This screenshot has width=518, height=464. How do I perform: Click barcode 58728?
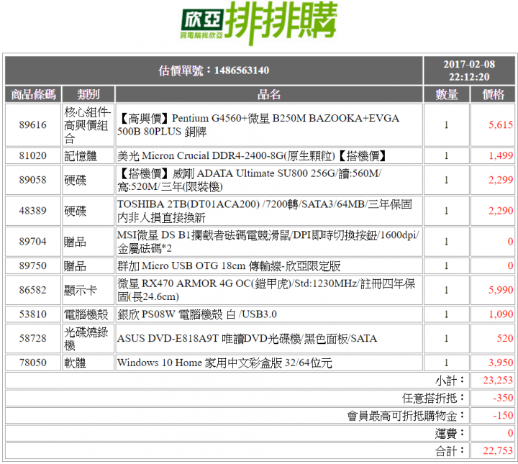tap(32, 338)
